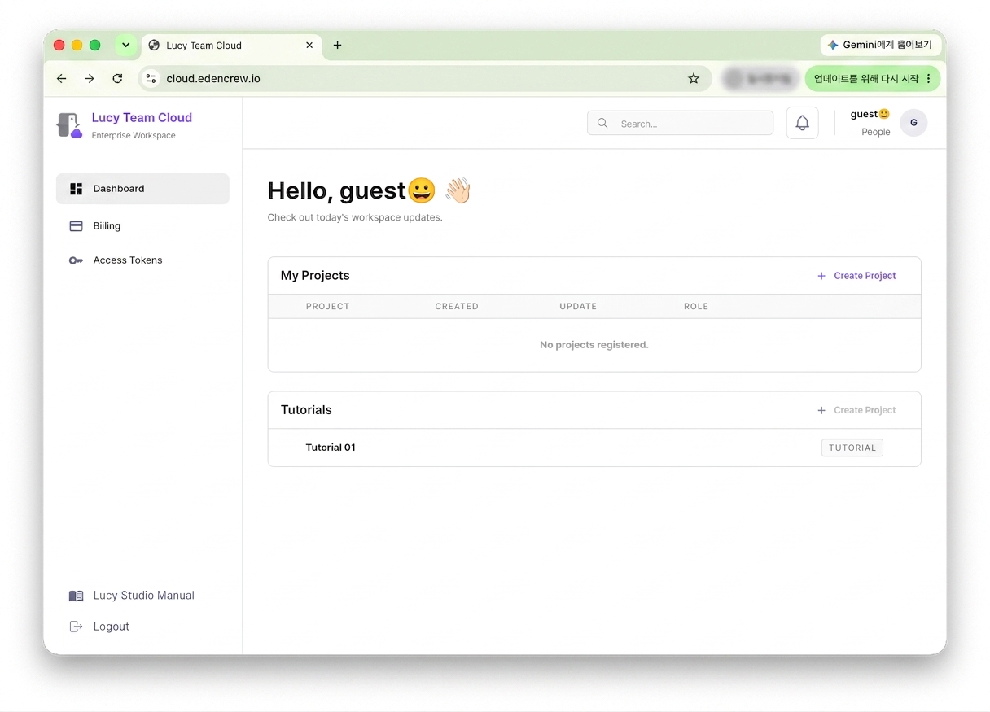Image resolution: width=990 pixels, height=712 pixels.
Task: Click the Biiling credit card icon
Action: (77, 226)
